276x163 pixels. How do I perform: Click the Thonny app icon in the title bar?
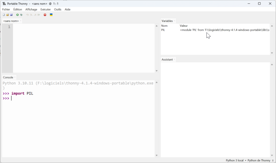[4, 3]
